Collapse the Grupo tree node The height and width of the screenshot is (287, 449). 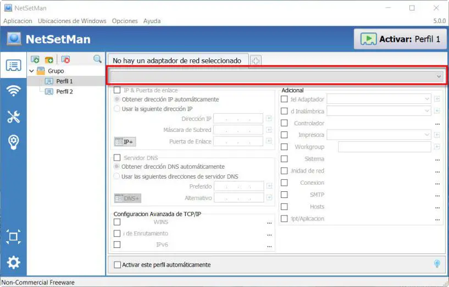(x=31, y=71)
